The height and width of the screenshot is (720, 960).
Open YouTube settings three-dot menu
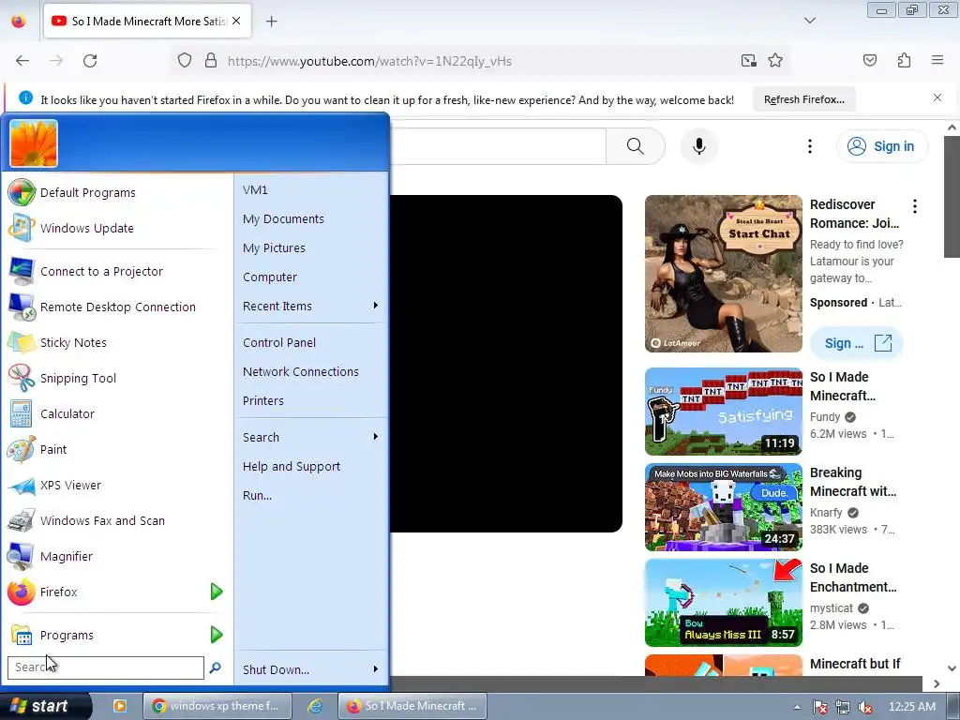809,146
